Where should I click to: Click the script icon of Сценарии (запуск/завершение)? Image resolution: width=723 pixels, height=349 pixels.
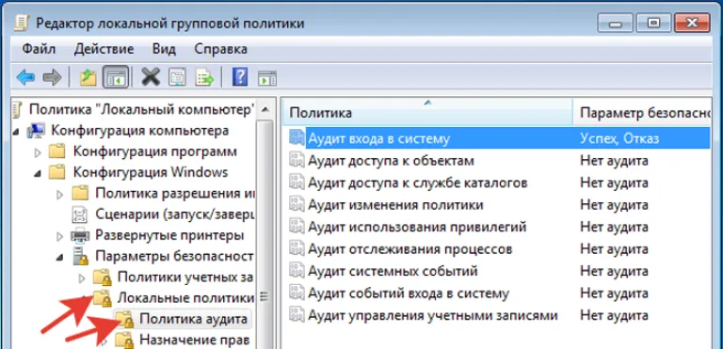click(x=79, y=214)
